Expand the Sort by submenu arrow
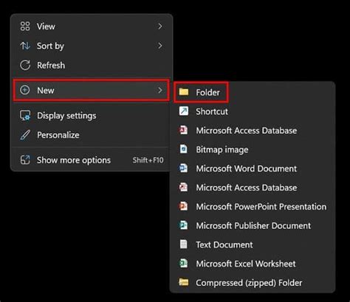This screenshot has height=302, width=350. click(x=160, y=46)
